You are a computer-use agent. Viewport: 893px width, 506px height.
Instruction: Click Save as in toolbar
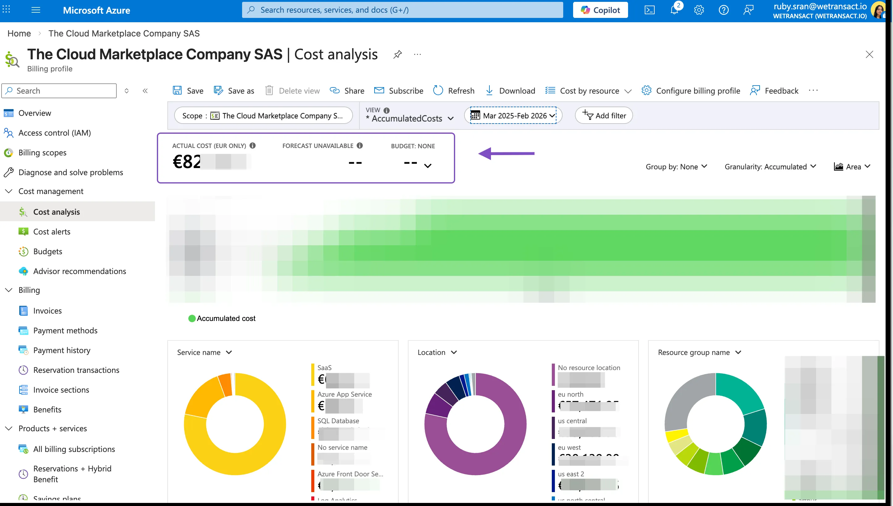234,91
